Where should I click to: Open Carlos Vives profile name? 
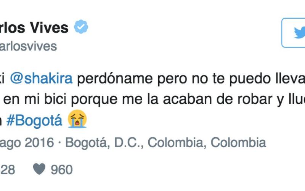click(34, 27)
